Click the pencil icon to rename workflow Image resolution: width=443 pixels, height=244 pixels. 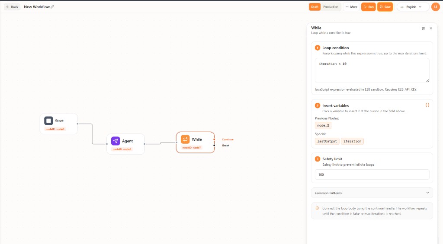(x=52, y=7)
